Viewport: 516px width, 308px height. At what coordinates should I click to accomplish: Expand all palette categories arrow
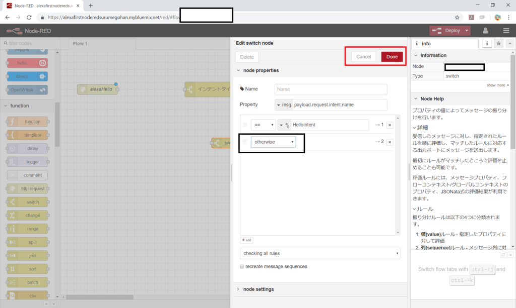click(x=53, y=304)
